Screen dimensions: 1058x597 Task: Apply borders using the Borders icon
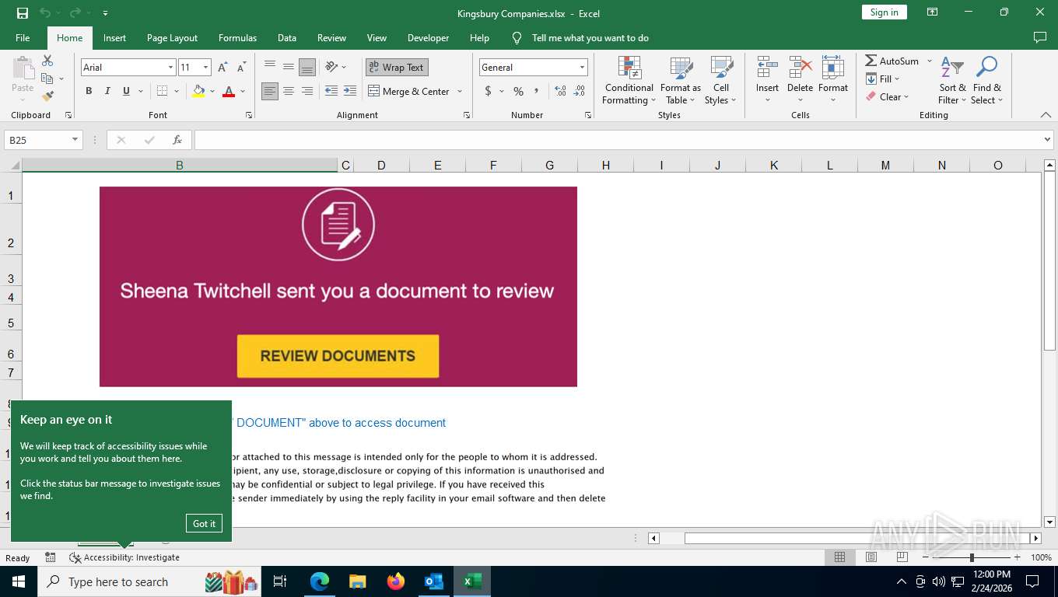click(x=162, y=91)
